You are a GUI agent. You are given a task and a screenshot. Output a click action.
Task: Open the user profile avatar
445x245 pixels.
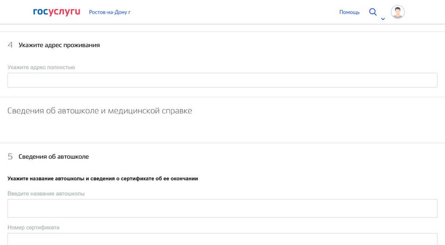pyautogui.click(x=397, y=12)
